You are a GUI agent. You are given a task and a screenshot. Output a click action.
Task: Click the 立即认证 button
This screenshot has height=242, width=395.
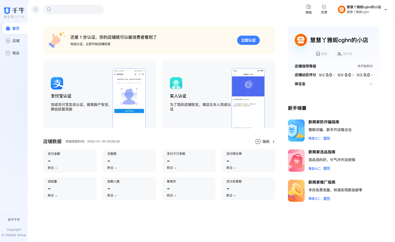pos(248,40)
